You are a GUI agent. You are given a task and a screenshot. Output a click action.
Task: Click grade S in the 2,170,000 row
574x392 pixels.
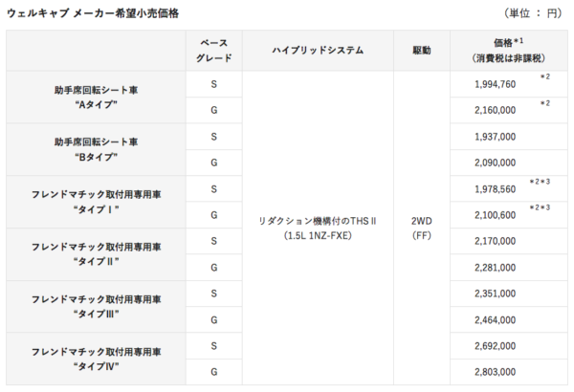coord(213,241)
